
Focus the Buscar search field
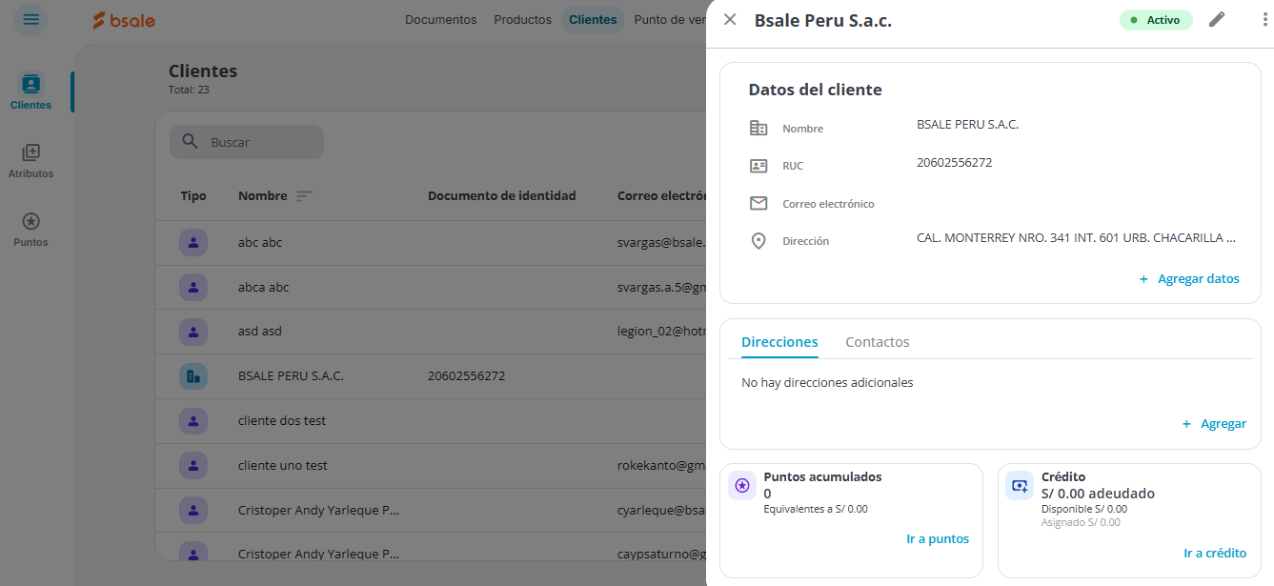[x=247, y=142]
